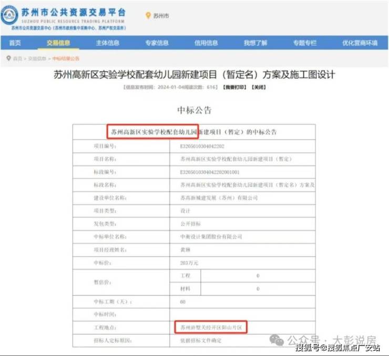Click the highlighted 苏州浒墅关经开区阳山片区 location text
This screenshot has height=356, width=389.
pos(210,328)
